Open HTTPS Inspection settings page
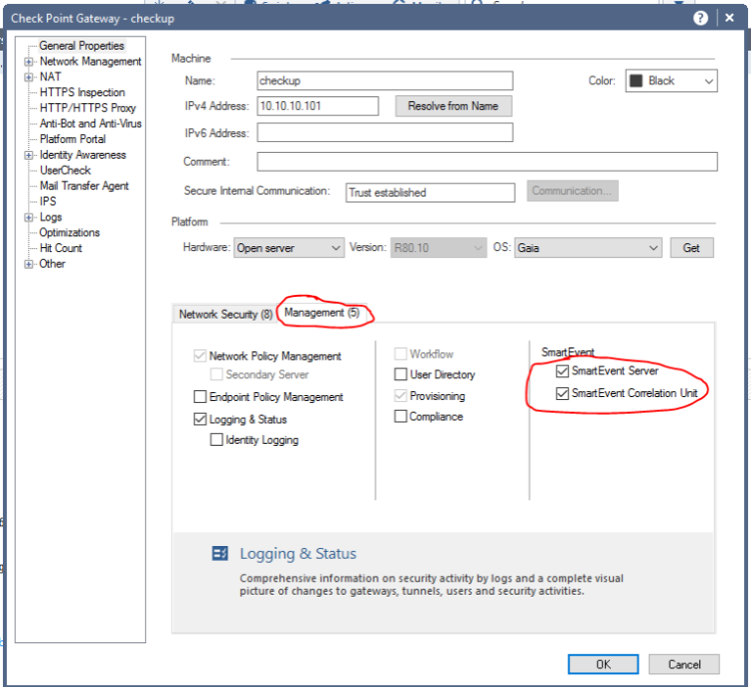Image resolution: width=751 pixels, height=687 pixels. click(82, 92)
